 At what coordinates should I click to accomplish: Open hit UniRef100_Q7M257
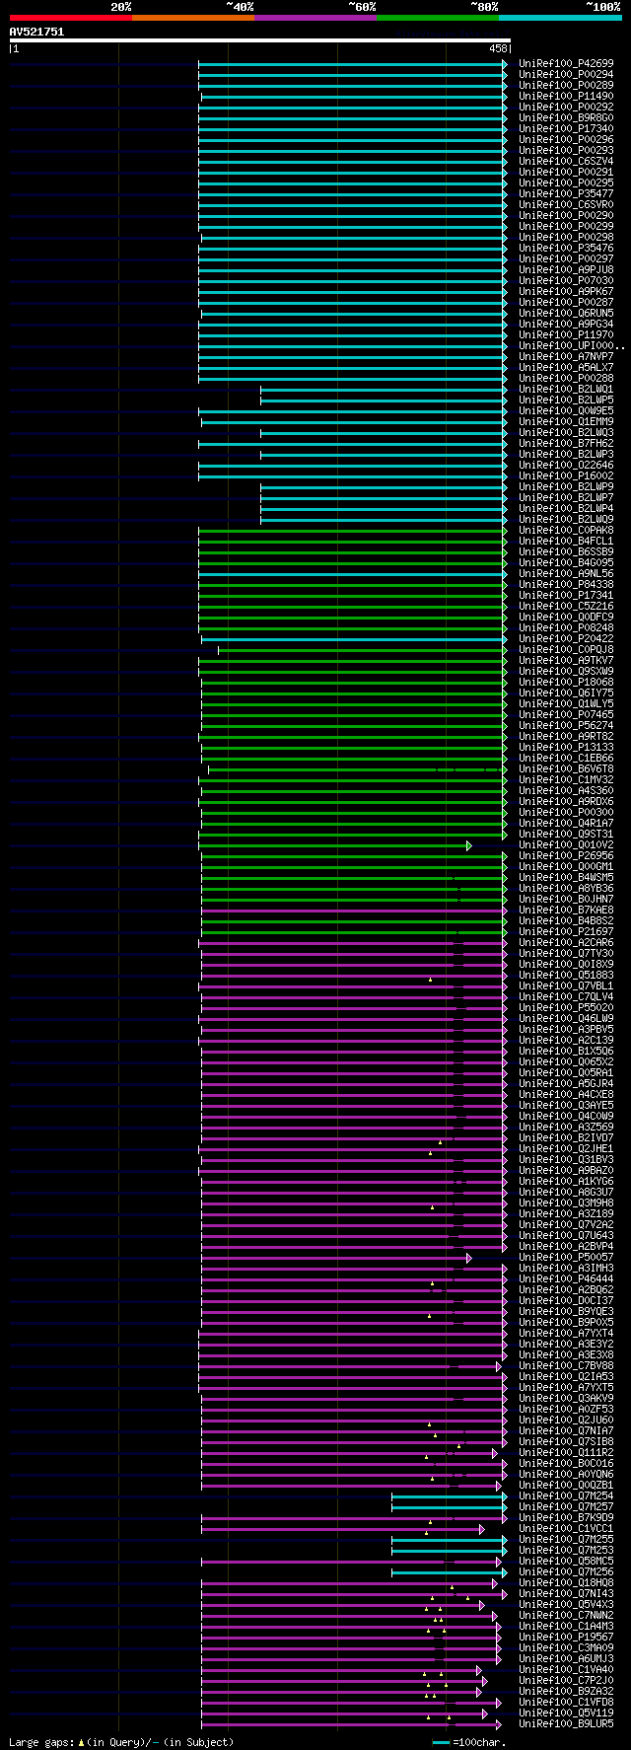click(x=566, y=1507)
